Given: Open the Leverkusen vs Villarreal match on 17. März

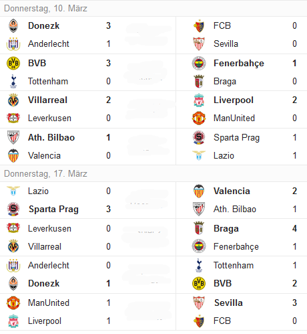Looking at the screenshot, I should click(88, 238).
